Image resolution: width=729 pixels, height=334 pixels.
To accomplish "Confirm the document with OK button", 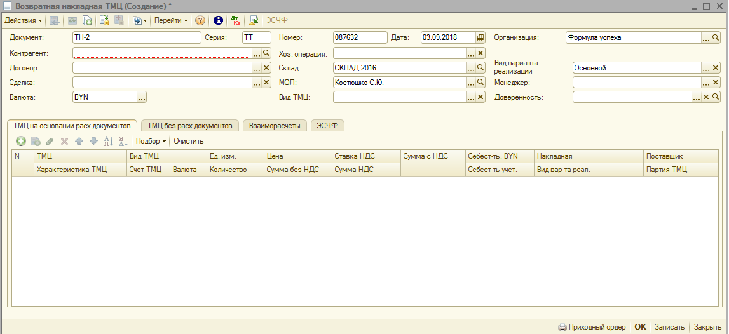I will pos(640,327).
